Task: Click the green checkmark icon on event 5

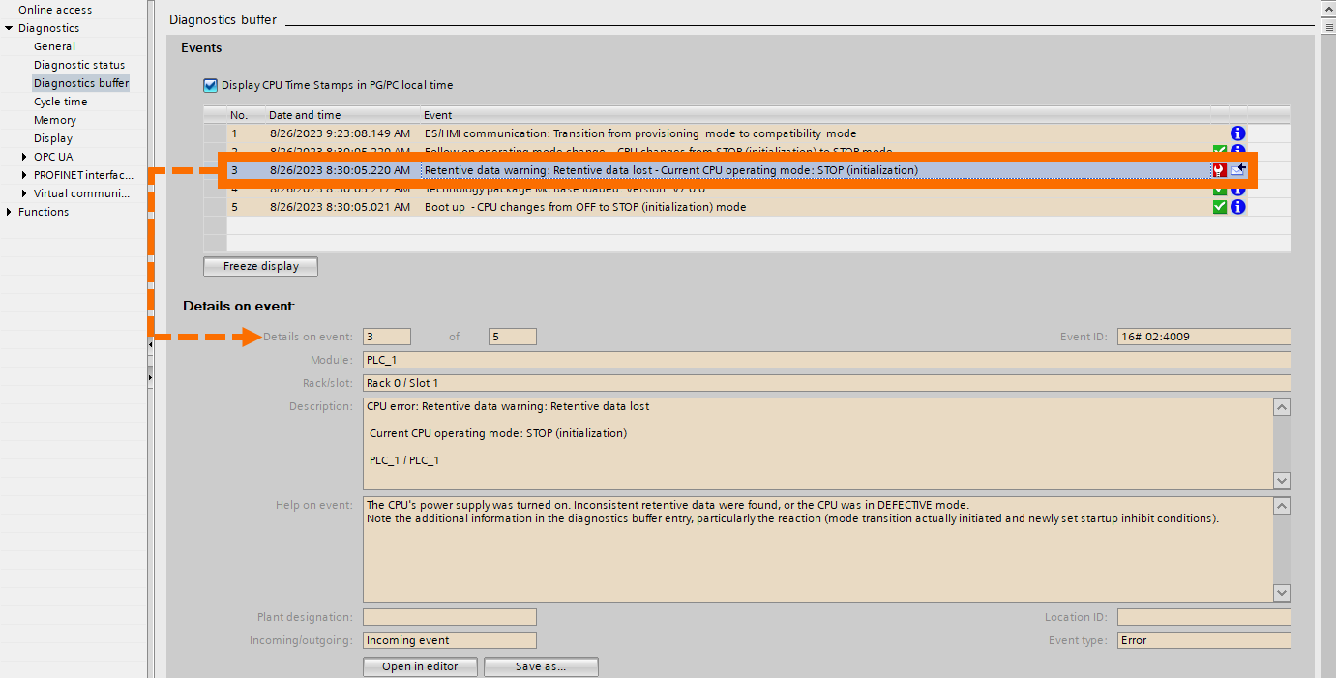Action: click(1219, 206)
